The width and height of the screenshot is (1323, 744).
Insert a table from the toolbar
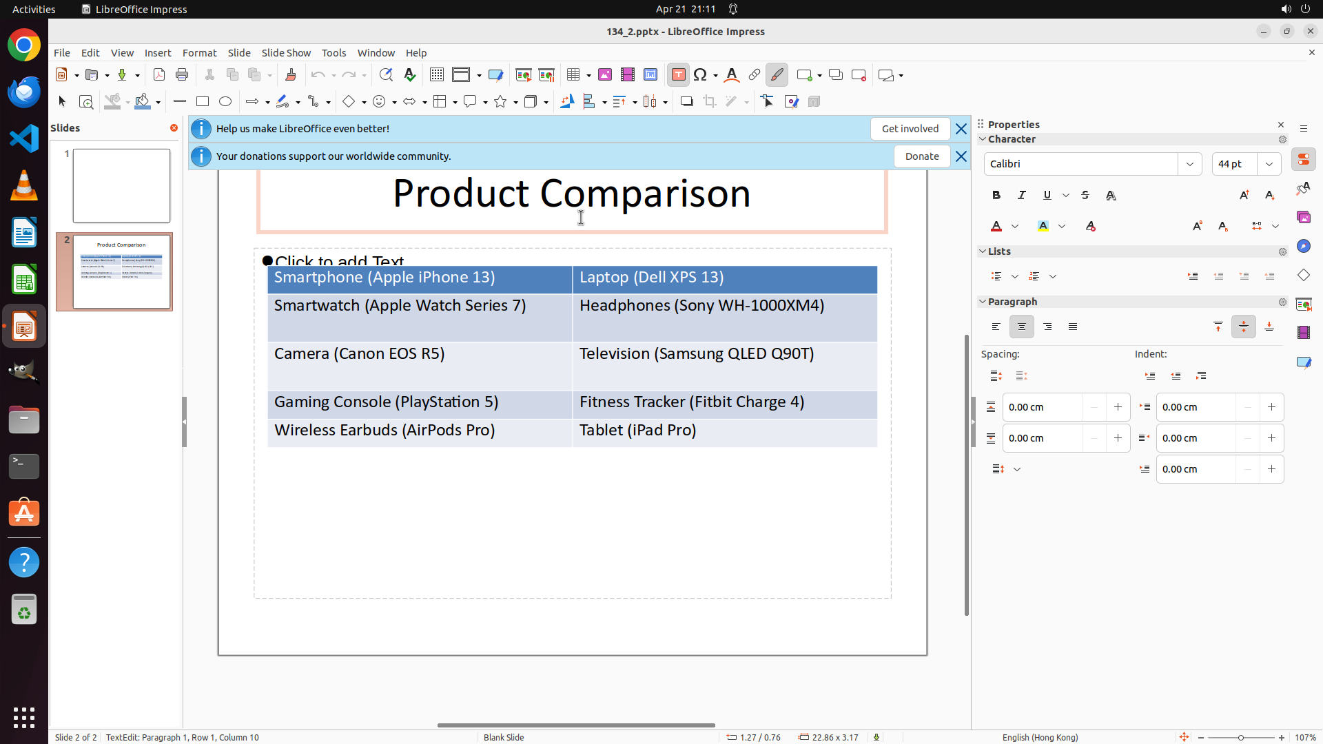[573, 75]
